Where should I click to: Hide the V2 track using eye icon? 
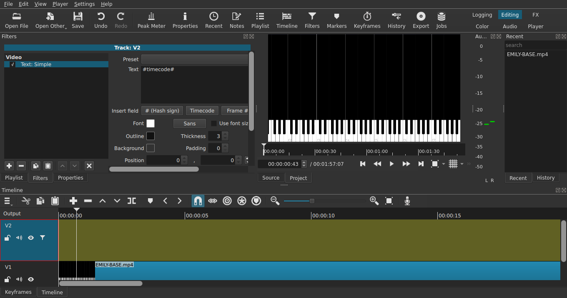[31, 238]
